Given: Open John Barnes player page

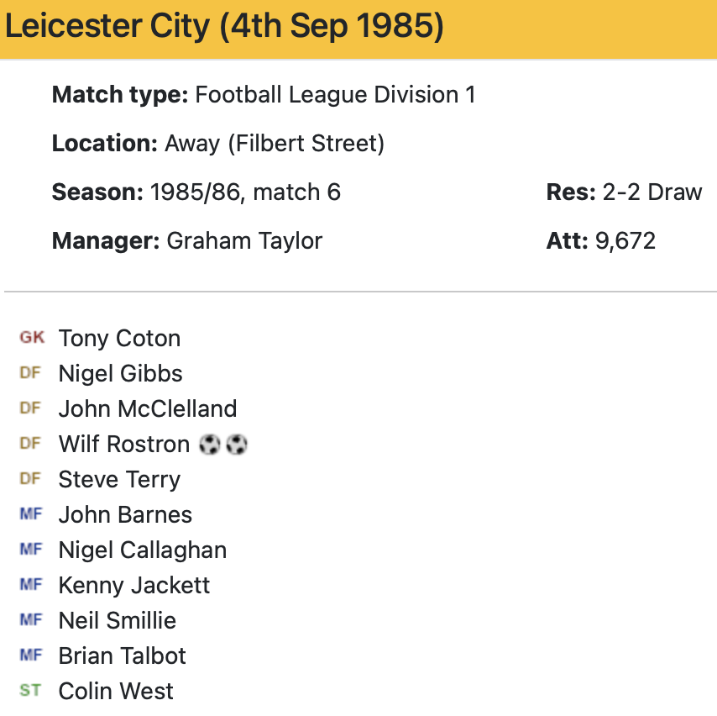Looking at the screenshot, I should tap(125, 515).
